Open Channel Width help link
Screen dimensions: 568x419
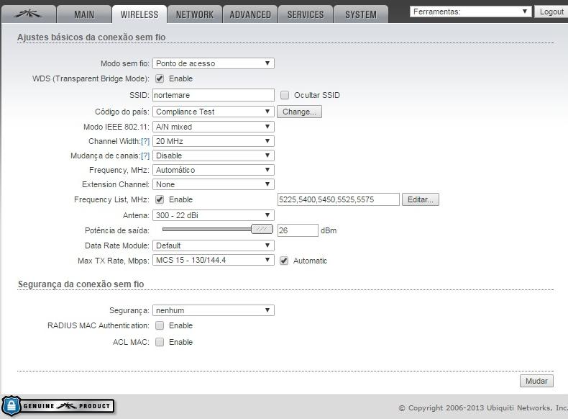(x=145, y=141)
